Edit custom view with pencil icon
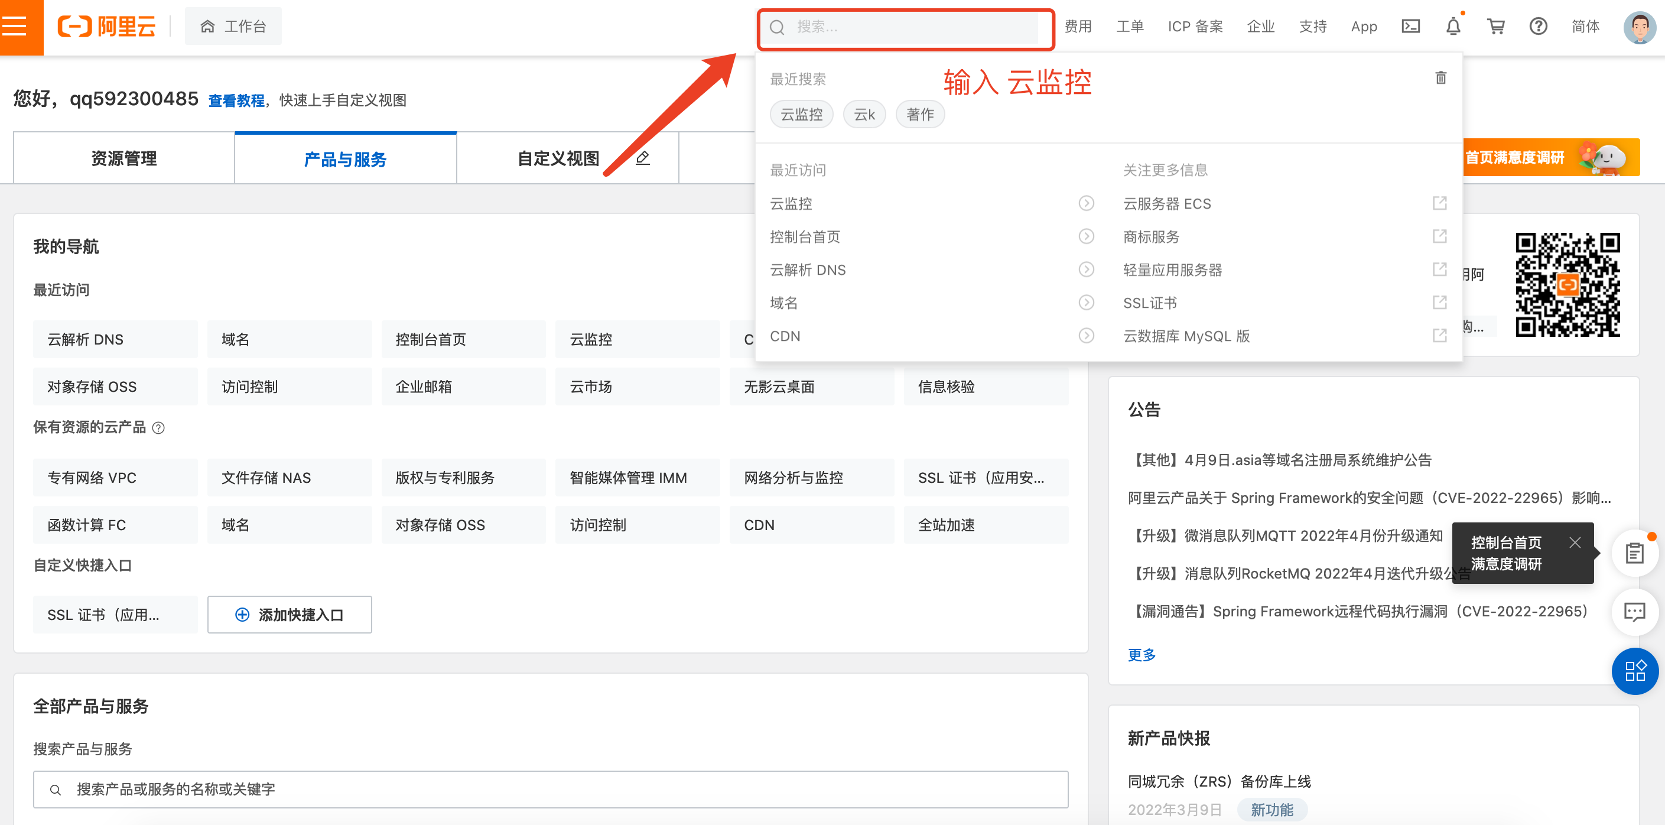This screenshot has height=825, width=1665. (642, 158)
